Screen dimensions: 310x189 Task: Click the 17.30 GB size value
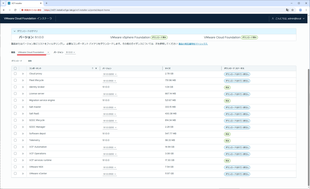tap(170, 160)
